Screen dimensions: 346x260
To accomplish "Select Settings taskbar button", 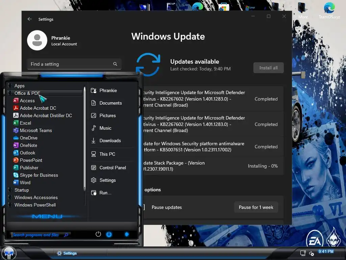I will (67, 253).
